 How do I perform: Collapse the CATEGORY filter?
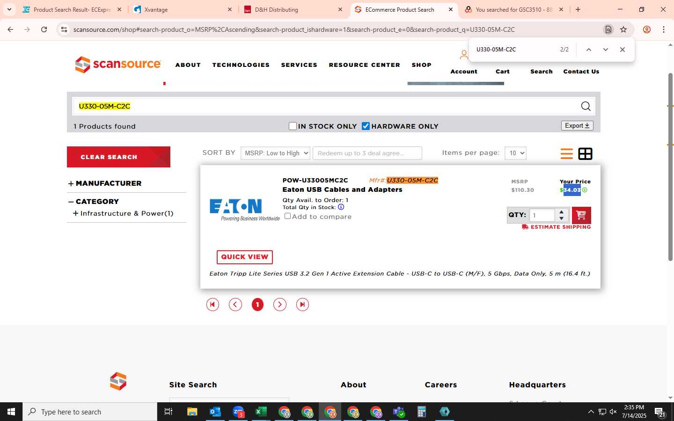pyautogui.click(x=71, y=202)
